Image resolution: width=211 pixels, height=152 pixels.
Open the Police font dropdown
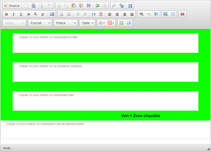pos(65,23)
